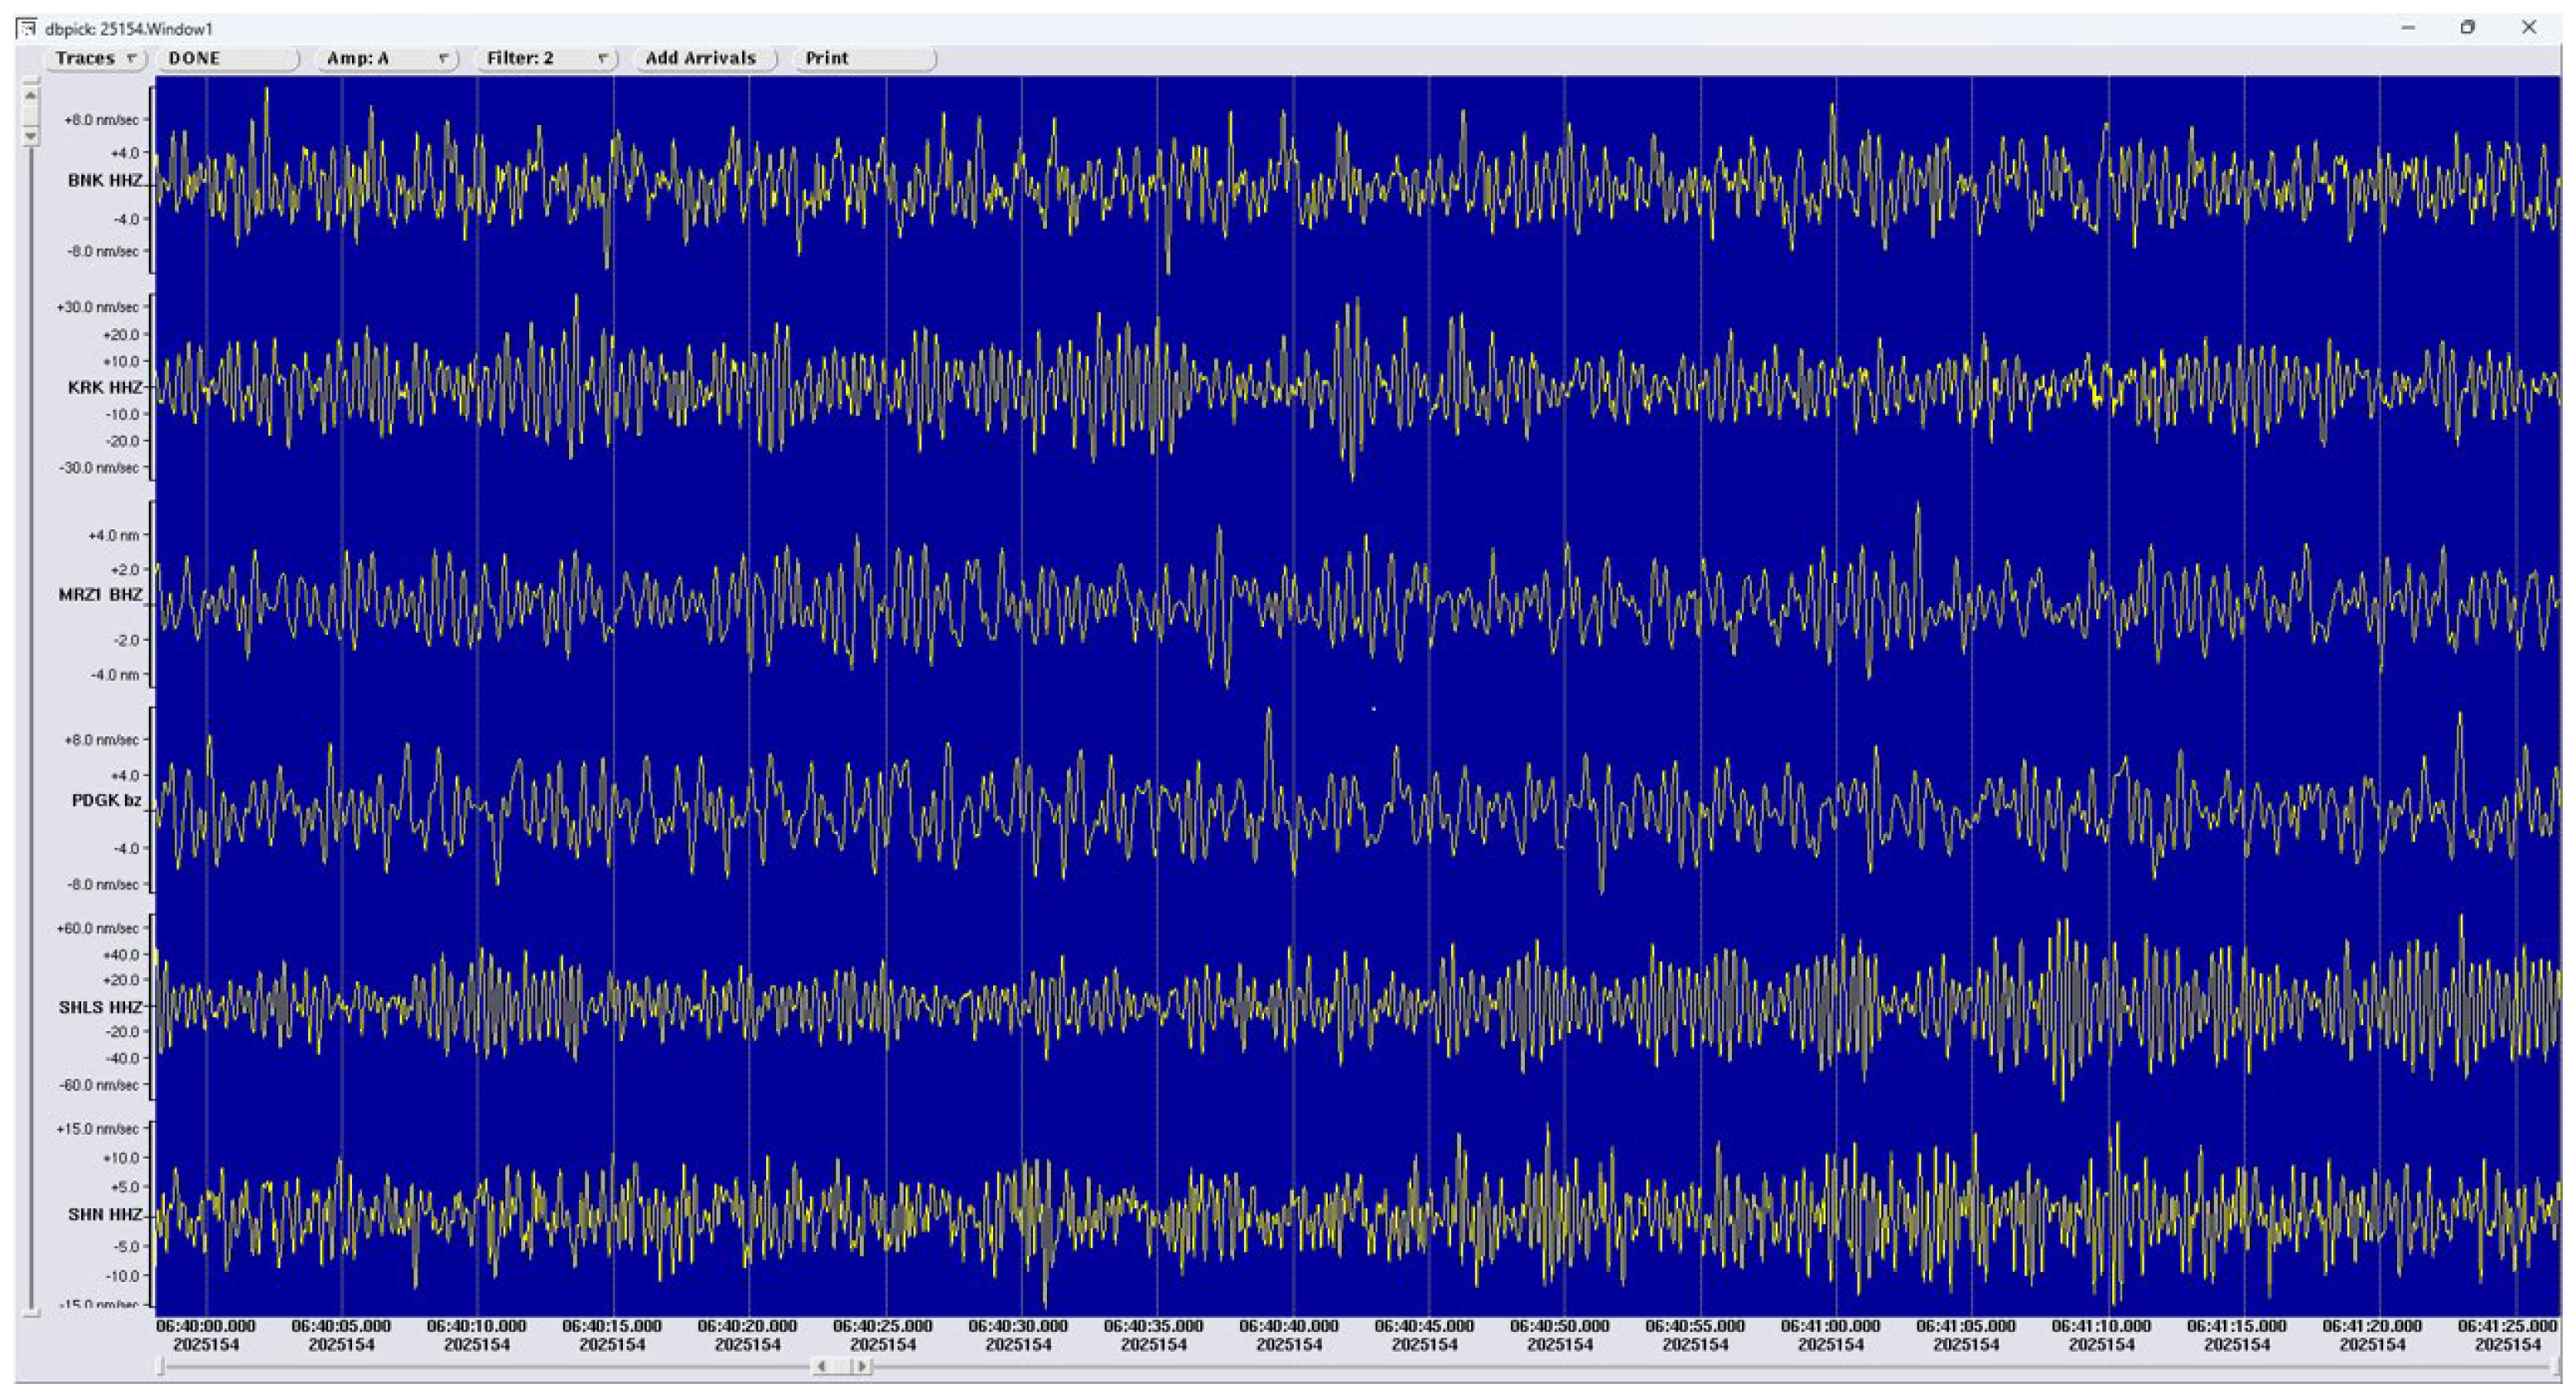Screen dimensions: 2576x1398
Task: Select the KRK HHZ trace label
Action: click(x=104, y=387)
